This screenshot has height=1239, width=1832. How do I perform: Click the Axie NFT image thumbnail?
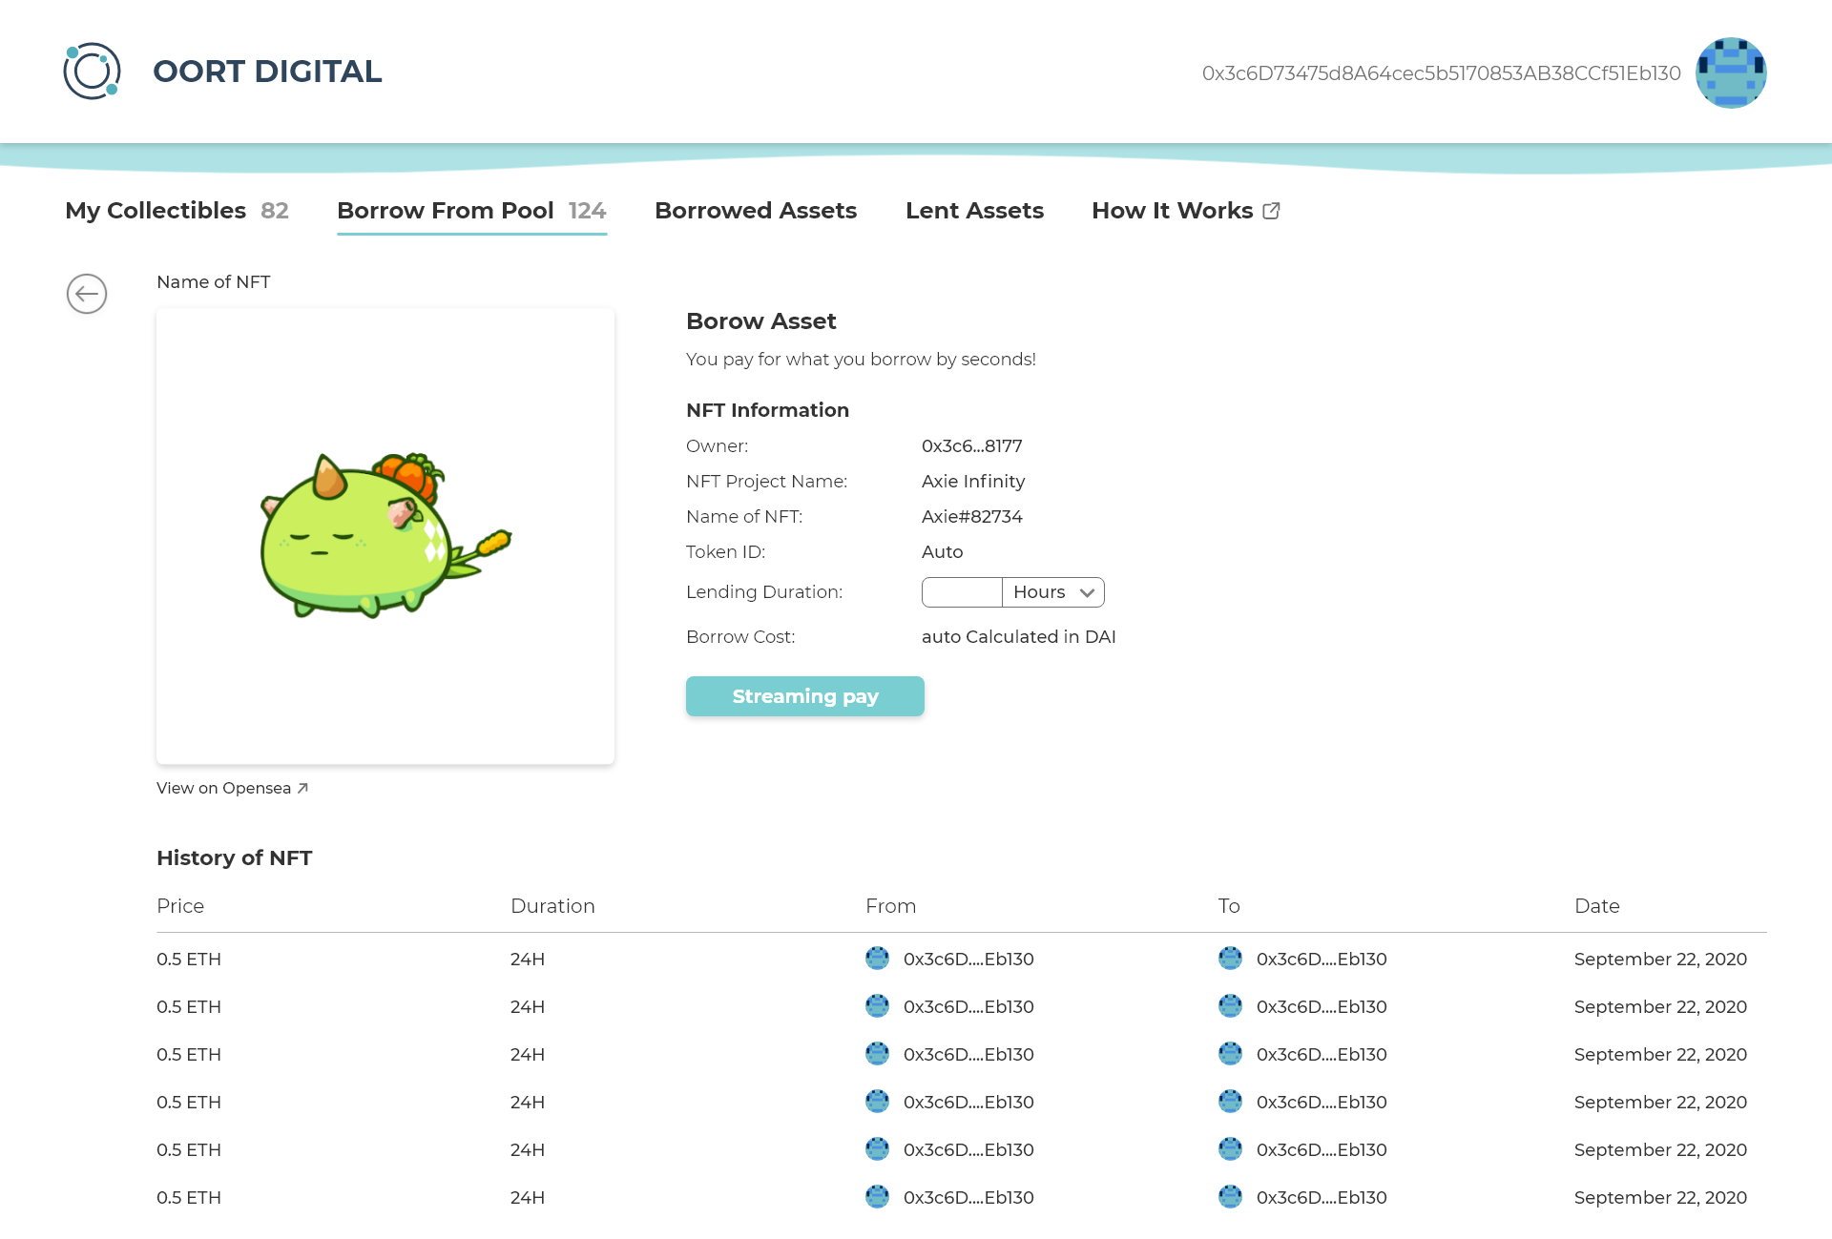tap(385, 536)
